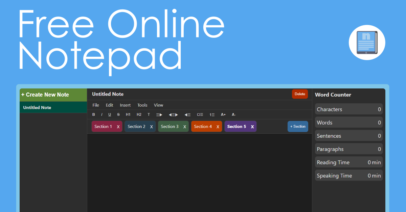
Task: Open the File menu
Action: pos(96,105)
